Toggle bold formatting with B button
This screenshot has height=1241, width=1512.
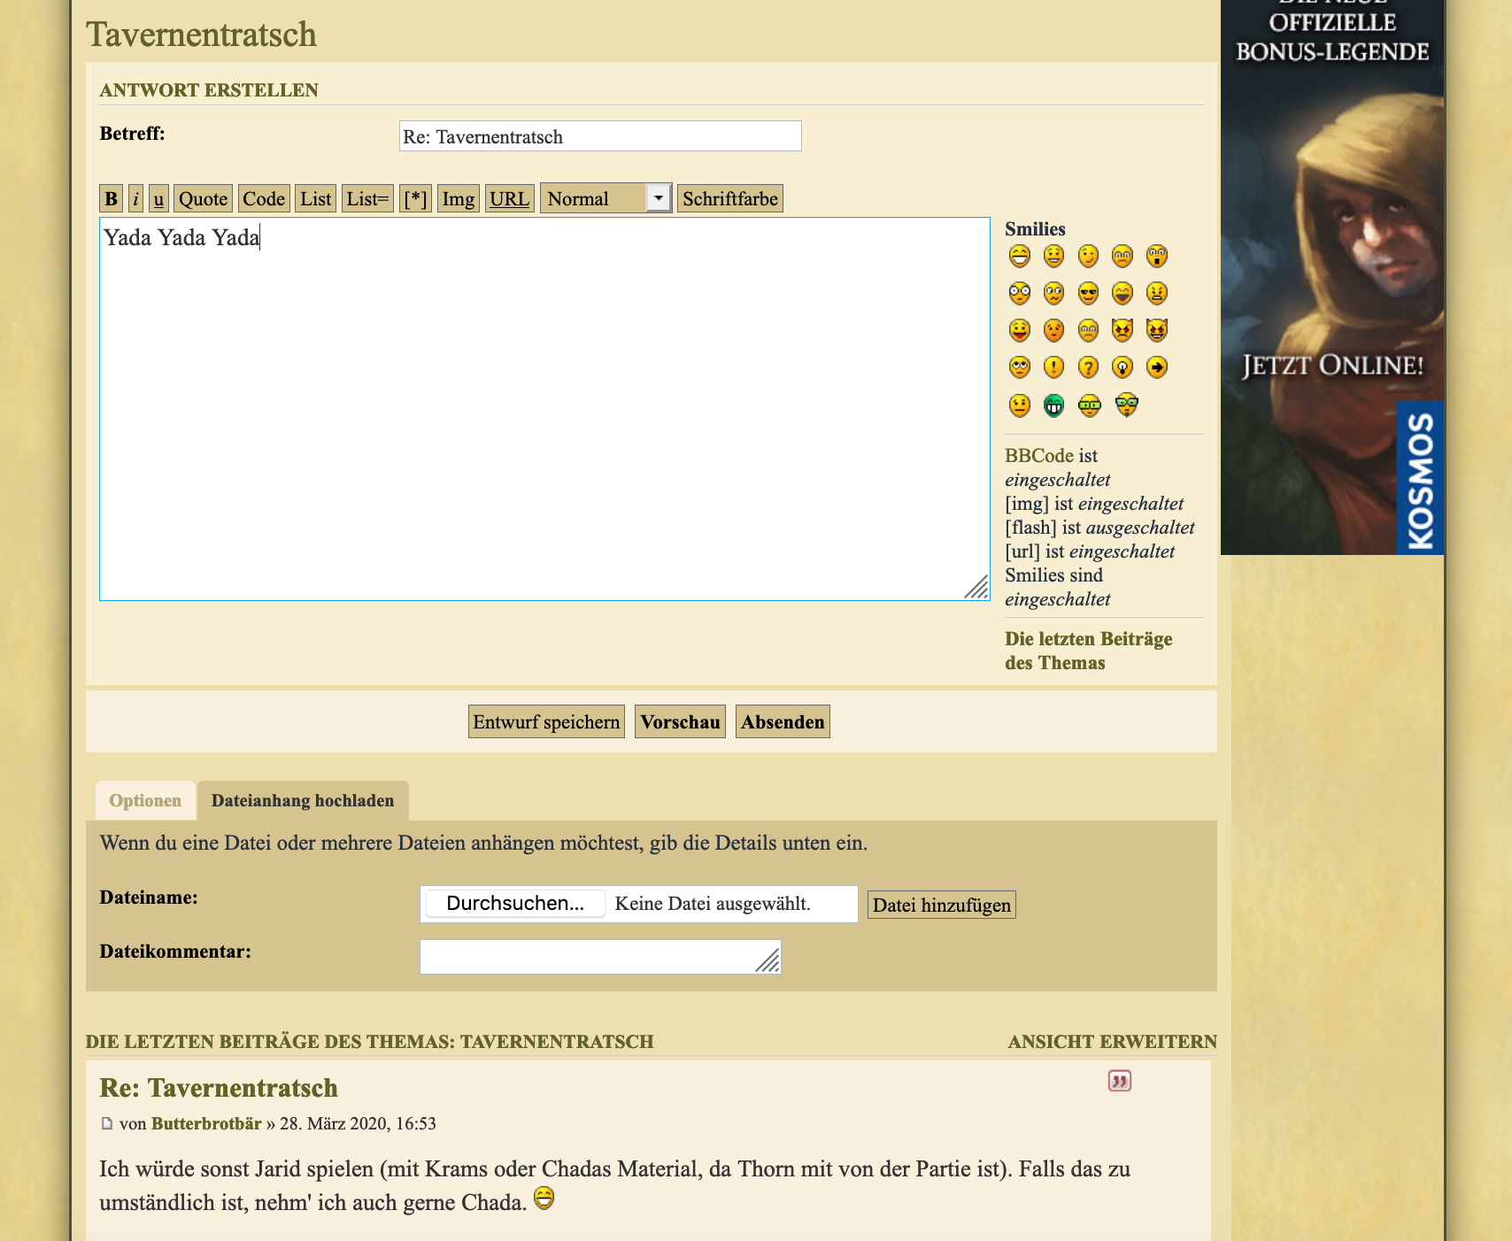click(111, 198)
